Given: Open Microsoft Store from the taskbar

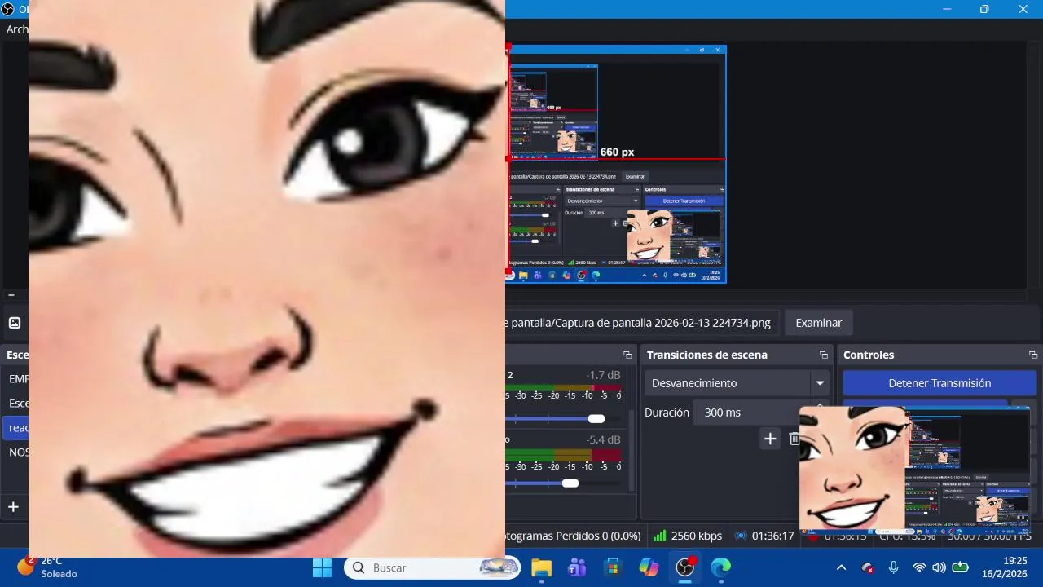Looking at the screenshot, I should coord(613,567).
